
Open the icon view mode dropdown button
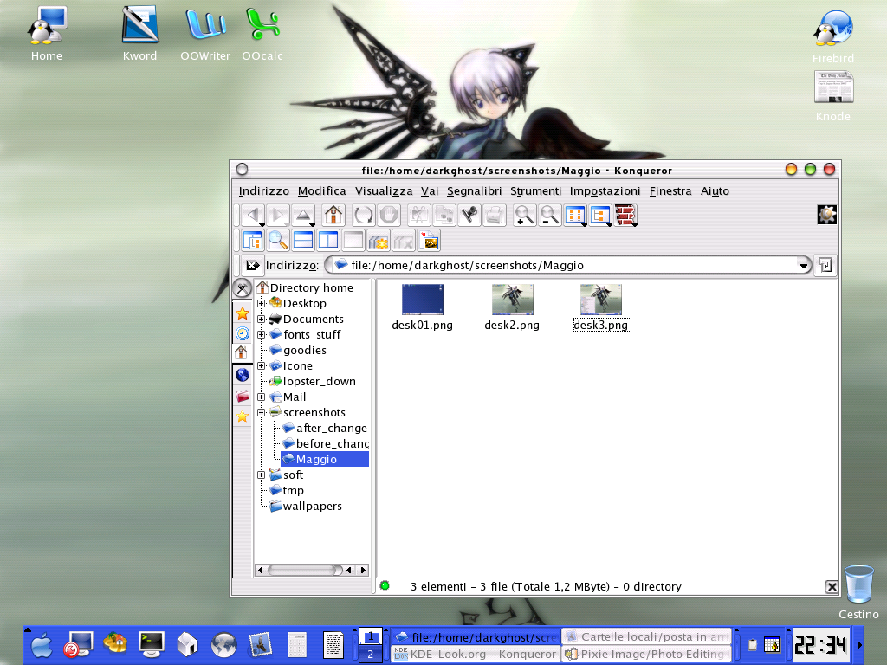[575, 215]
